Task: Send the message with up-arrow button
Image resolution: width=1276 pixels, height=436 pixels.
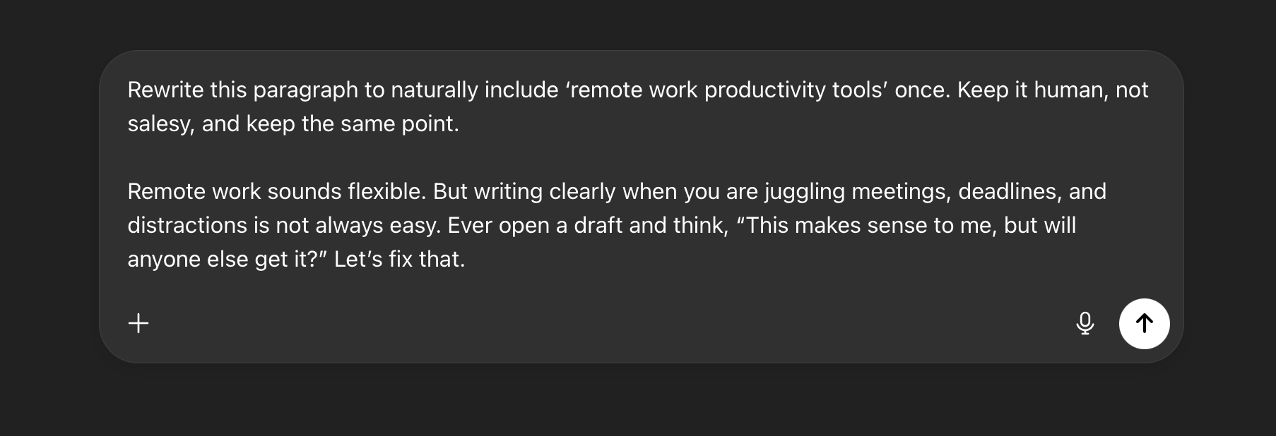Action: click(1144, 323)
